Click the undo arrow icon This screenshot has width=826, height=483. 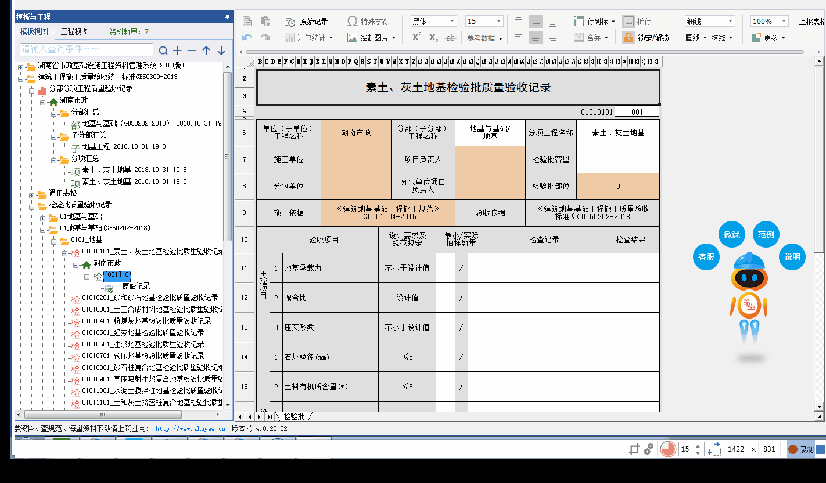(247, 38)
